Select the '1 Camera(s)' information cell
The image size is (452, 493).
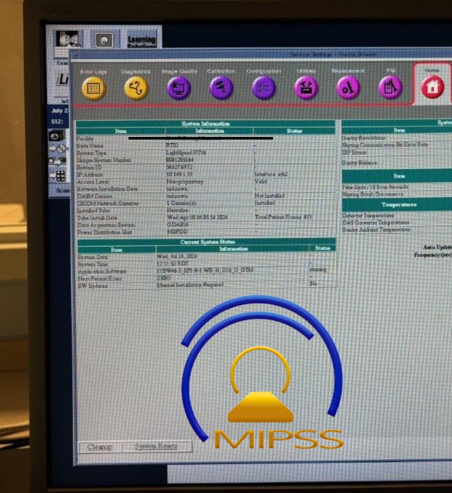click(182, 203)
